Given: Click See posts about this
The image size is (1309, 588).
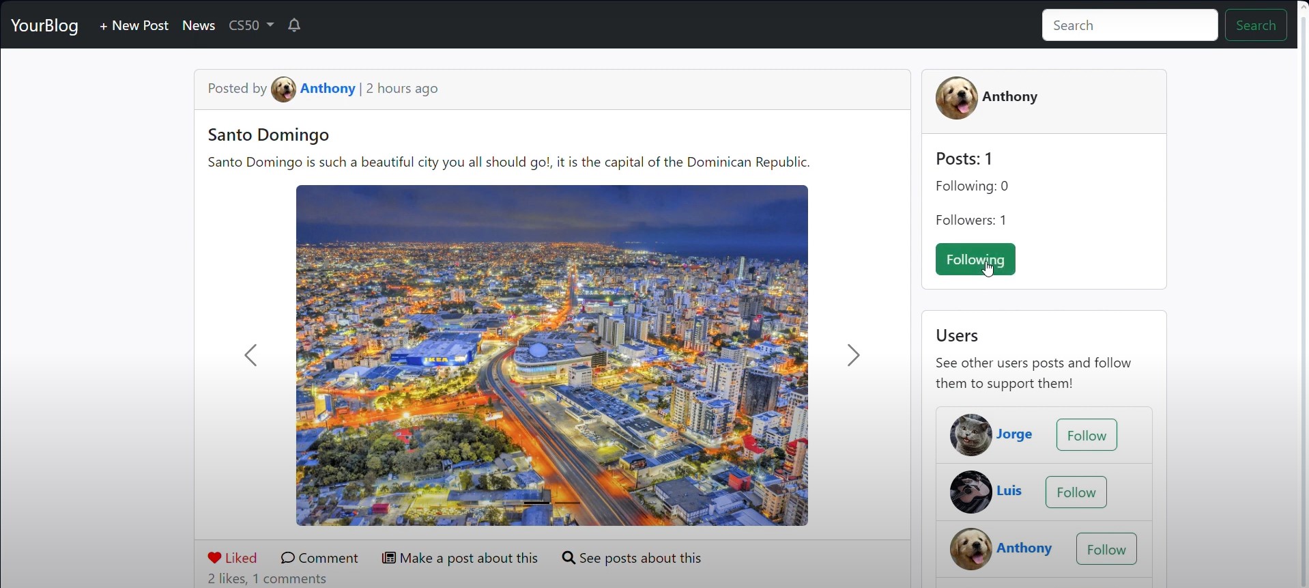Looking at the screenshot, I should (632, 558).
